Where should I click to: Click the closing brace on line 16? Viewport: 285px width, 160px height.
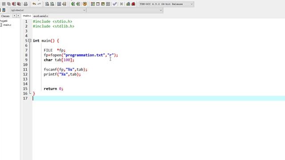click(x=34, y=93)
